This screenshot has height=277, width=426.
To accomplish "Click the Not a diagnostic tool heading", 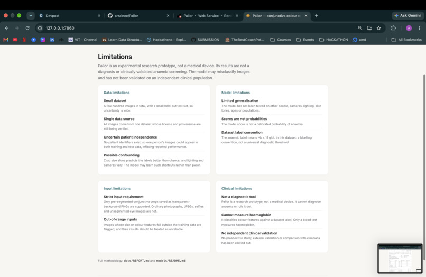I will 238,197.
